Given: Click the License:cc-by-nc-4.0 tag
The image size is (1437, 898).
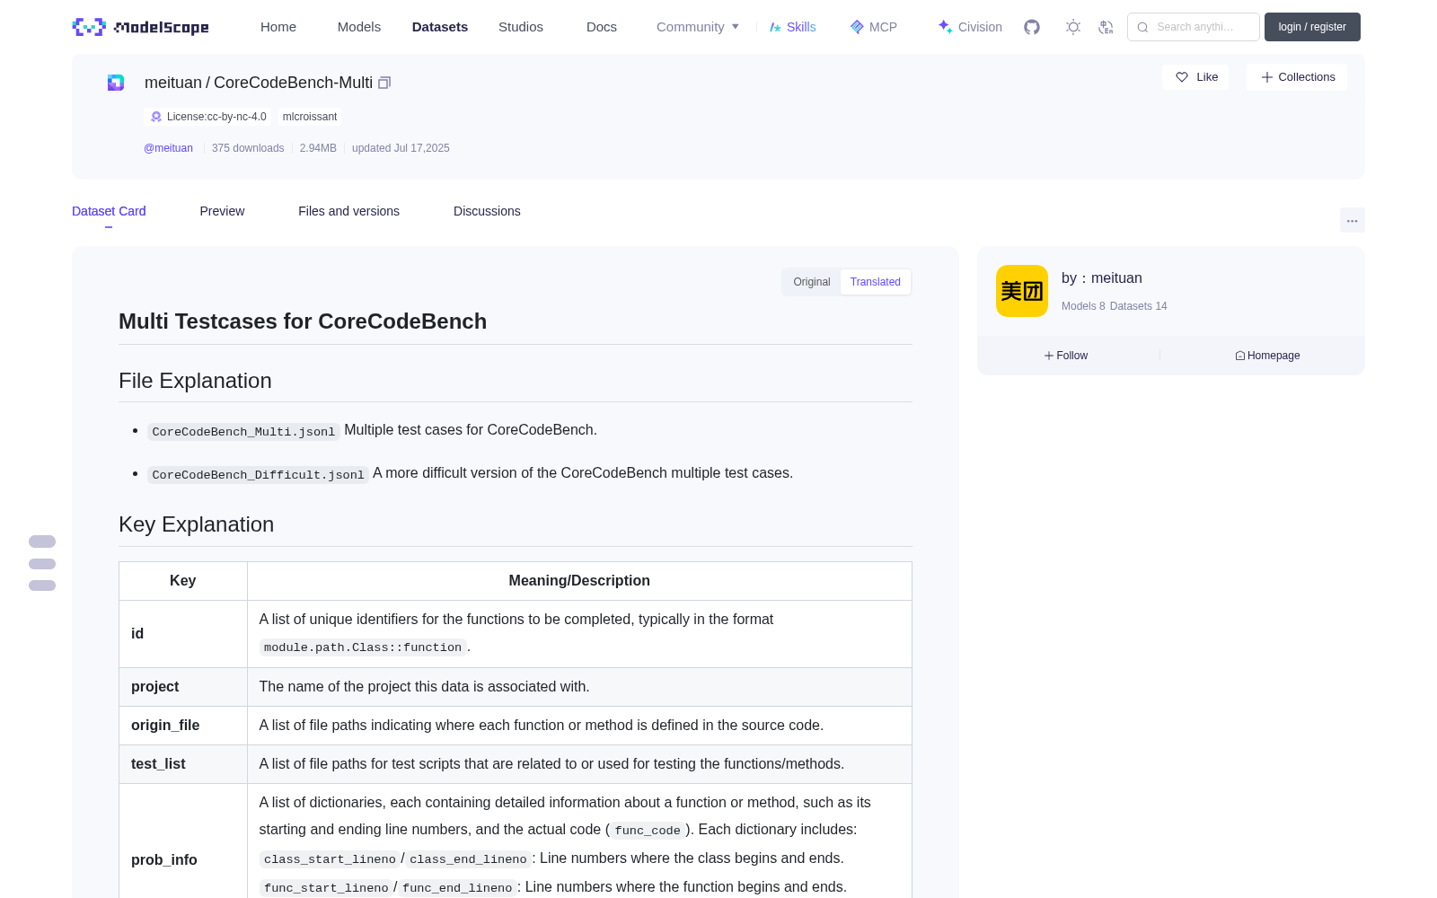Looking at the screenshot, I should click(208, 117).
